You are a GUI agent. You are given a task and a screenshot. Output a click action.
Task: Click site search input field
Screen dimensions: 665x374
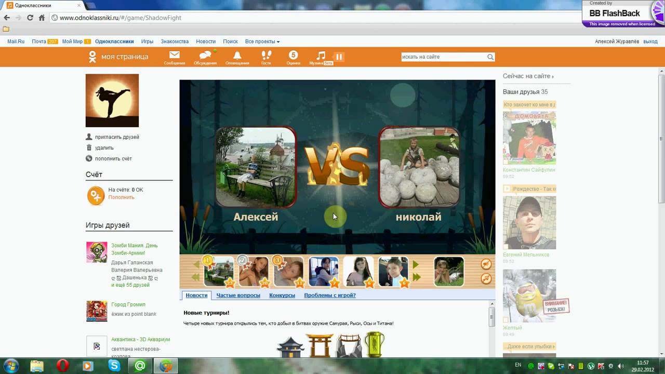[x=444, y=57]
